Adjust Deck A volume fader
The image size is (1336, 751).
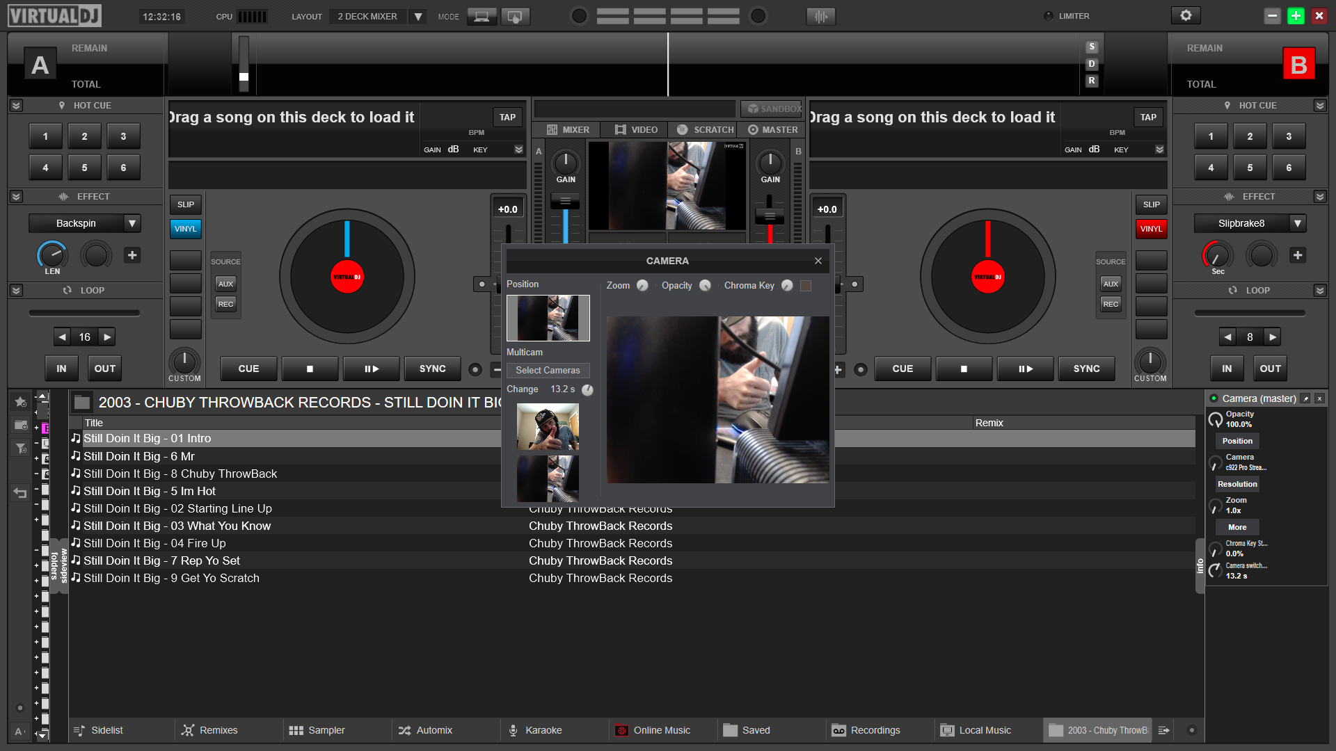pos(565,201)
